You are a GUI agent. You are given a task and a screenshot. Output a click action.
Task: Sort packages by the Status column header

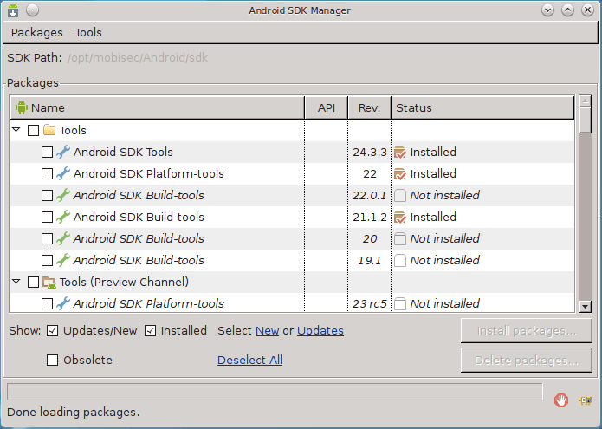(482, 108)
